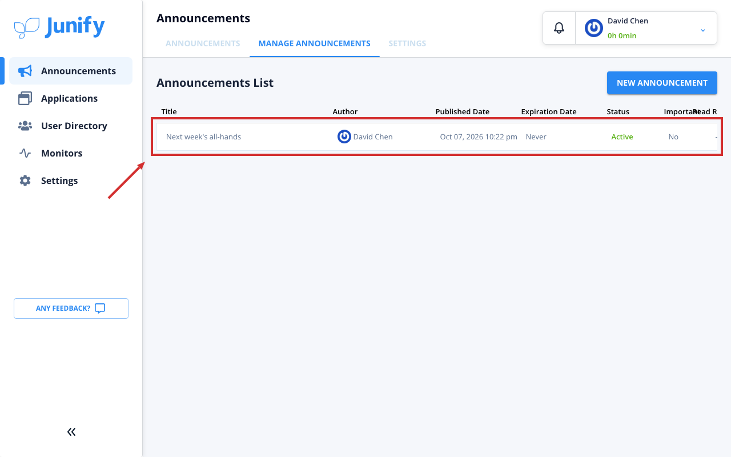Click the User Directory people icon
Image resolution: width=731 pixels, height=457 pixels.
tap(25, 126)
